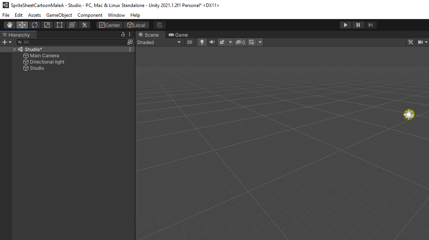Click Unity logo in title bar
Viewport: 429px width, 240px height.
click(x=5, y=5)
